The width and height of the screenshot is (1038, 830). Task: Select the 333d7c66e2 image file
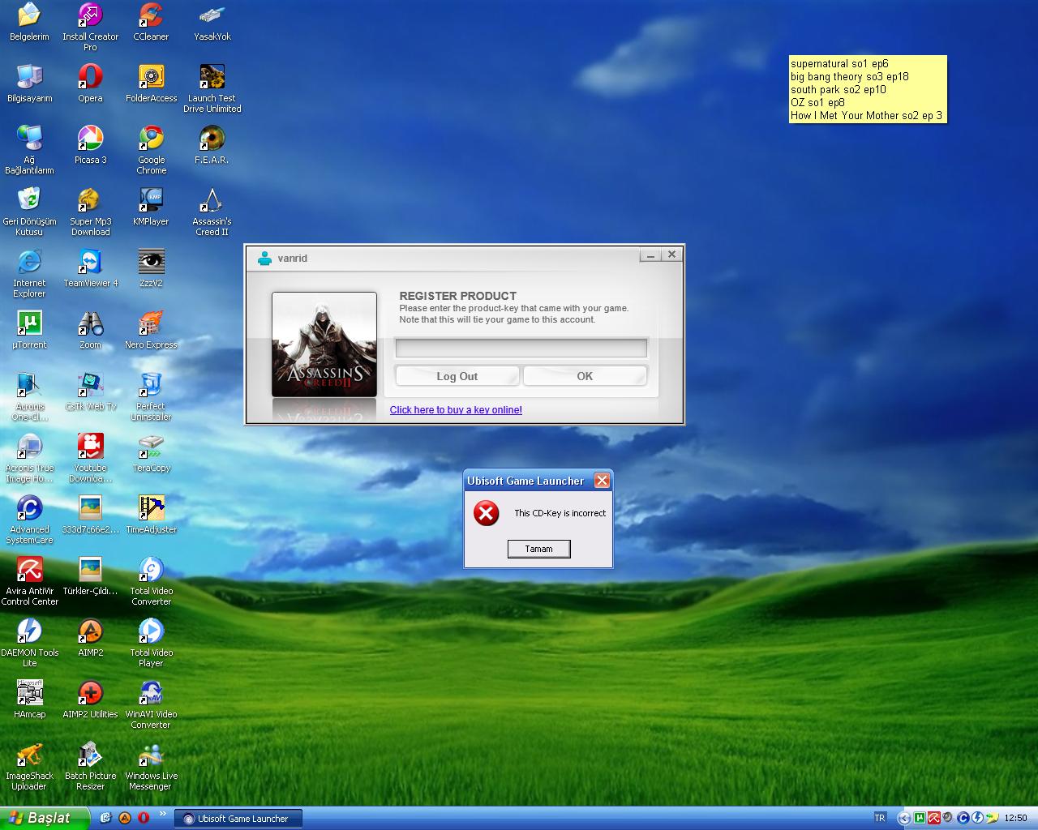[x=90, y=515]
